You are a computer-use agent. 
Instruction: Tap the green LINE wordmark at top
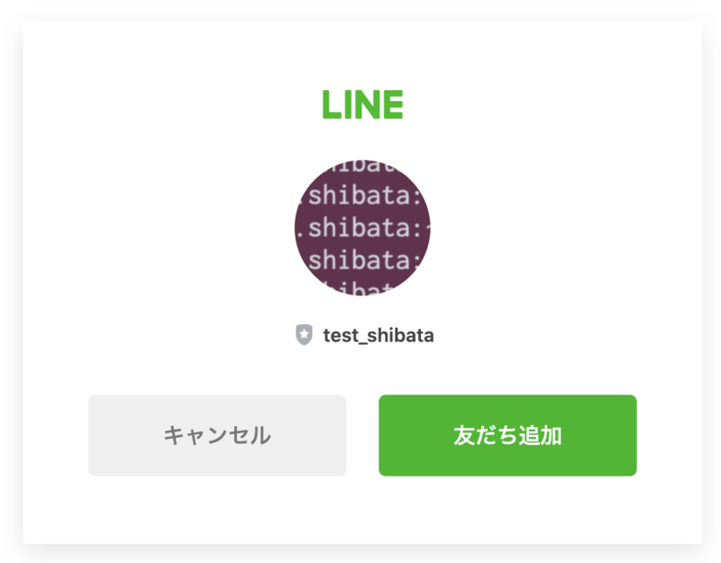363,103
